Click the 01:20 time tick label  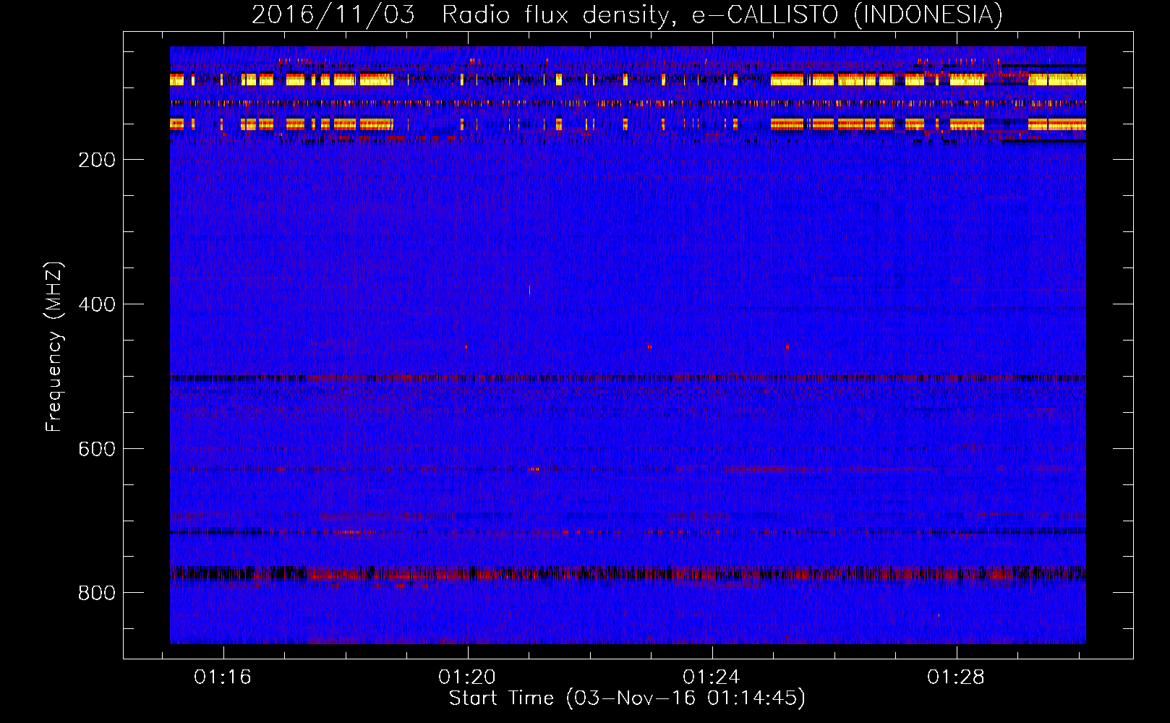coord(467,677)
